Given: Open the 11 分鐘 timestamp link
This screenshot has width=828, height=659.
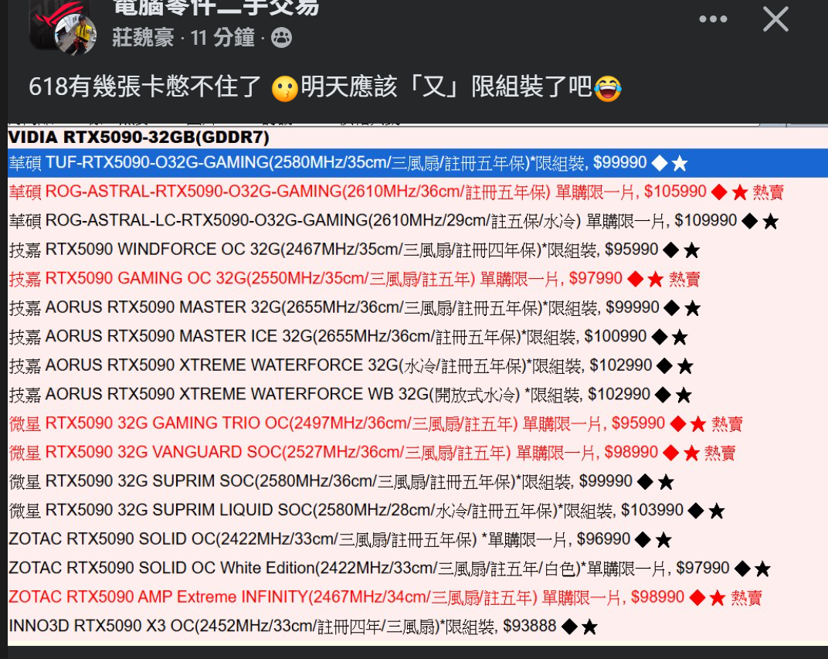Looking at the screenshot, I should [x=222, y=38].
